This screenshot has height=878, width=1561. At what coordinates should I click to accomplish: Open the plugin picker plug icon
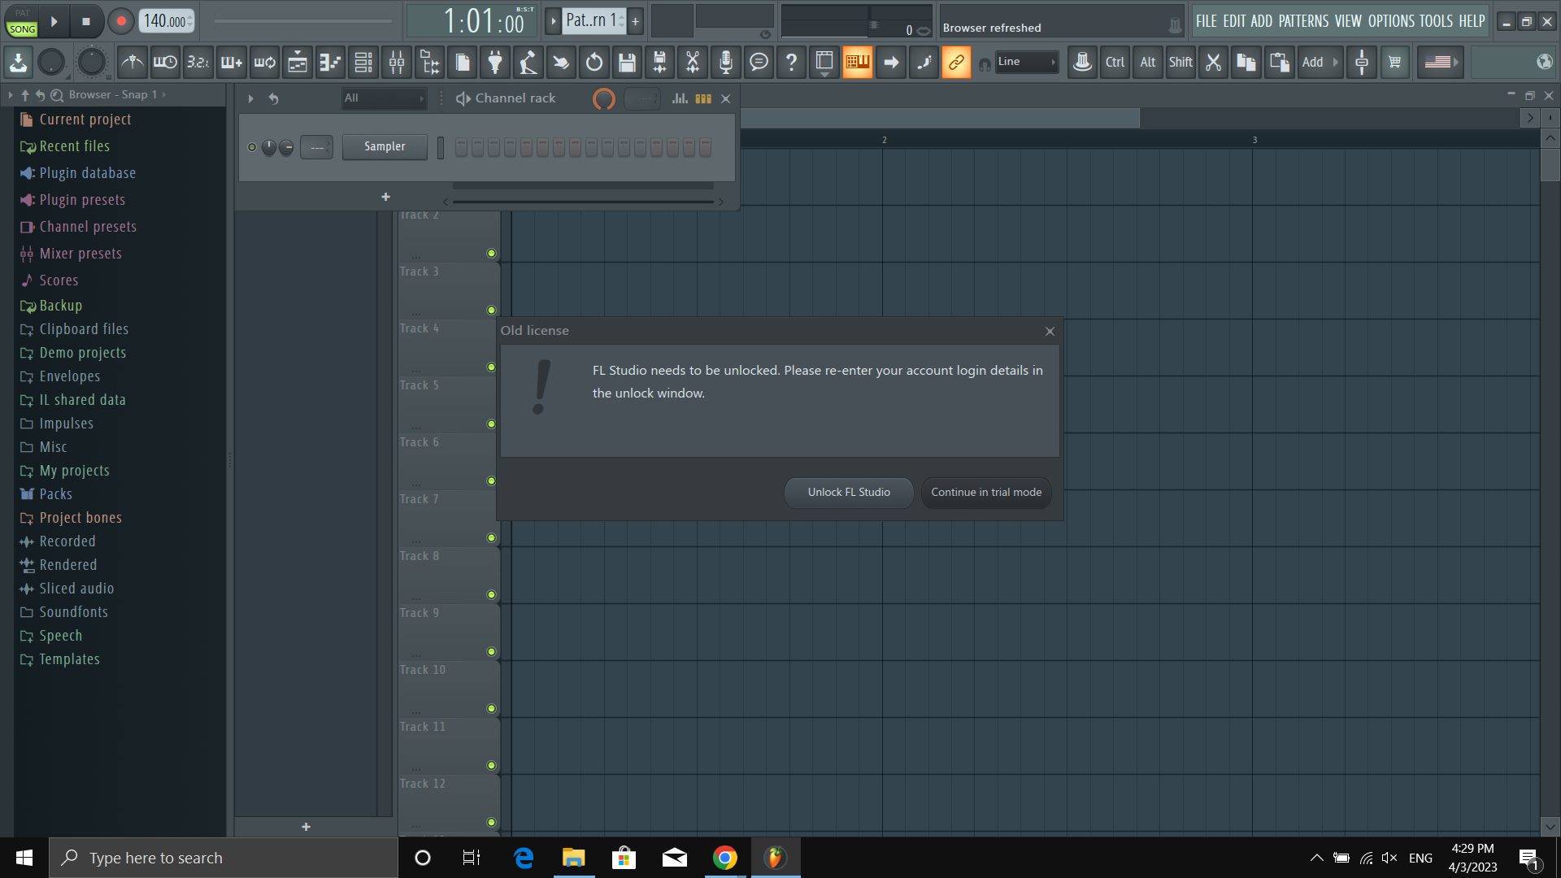pyautogui.click(x=495, y=63)
